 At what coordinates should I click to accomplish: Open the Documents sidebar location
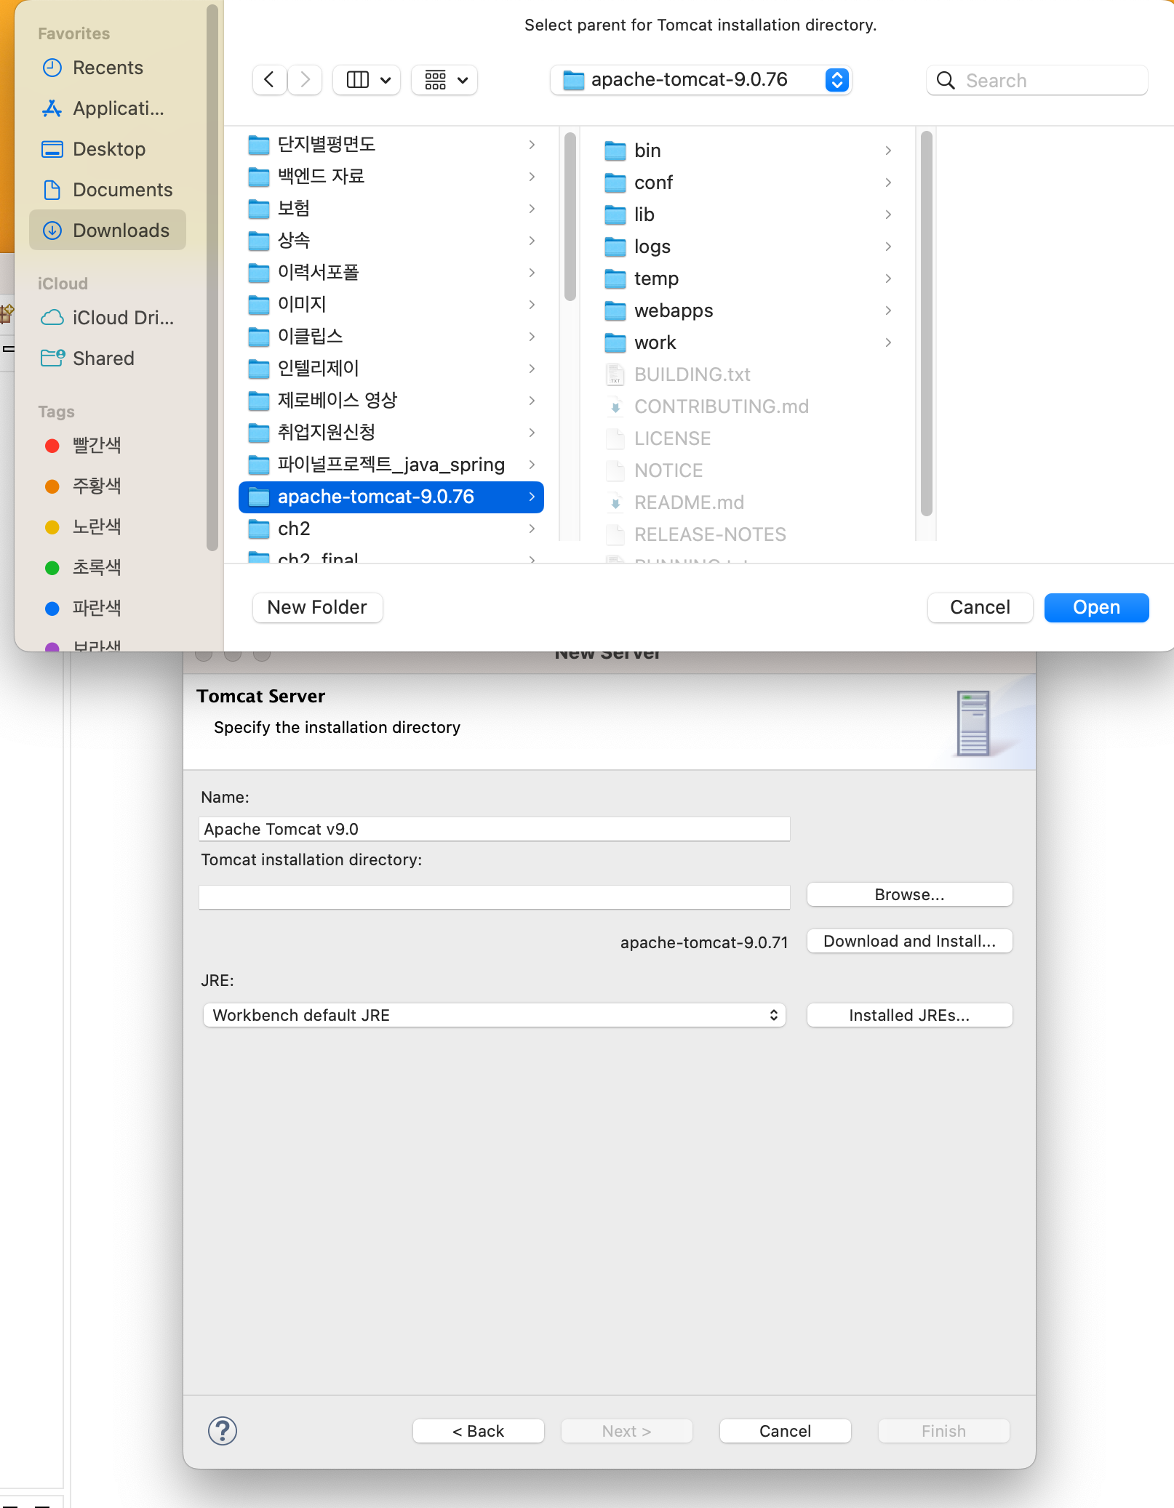108,190
